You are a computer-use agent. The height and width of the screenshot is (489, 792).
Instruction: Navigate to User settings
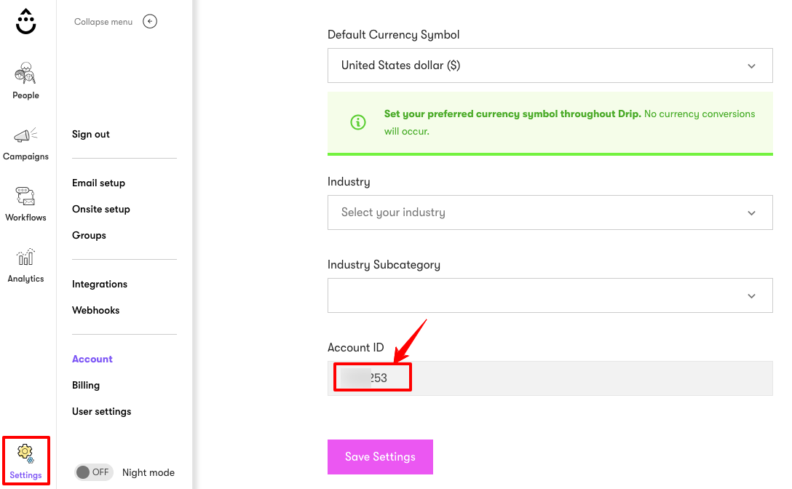click(101, 411)
